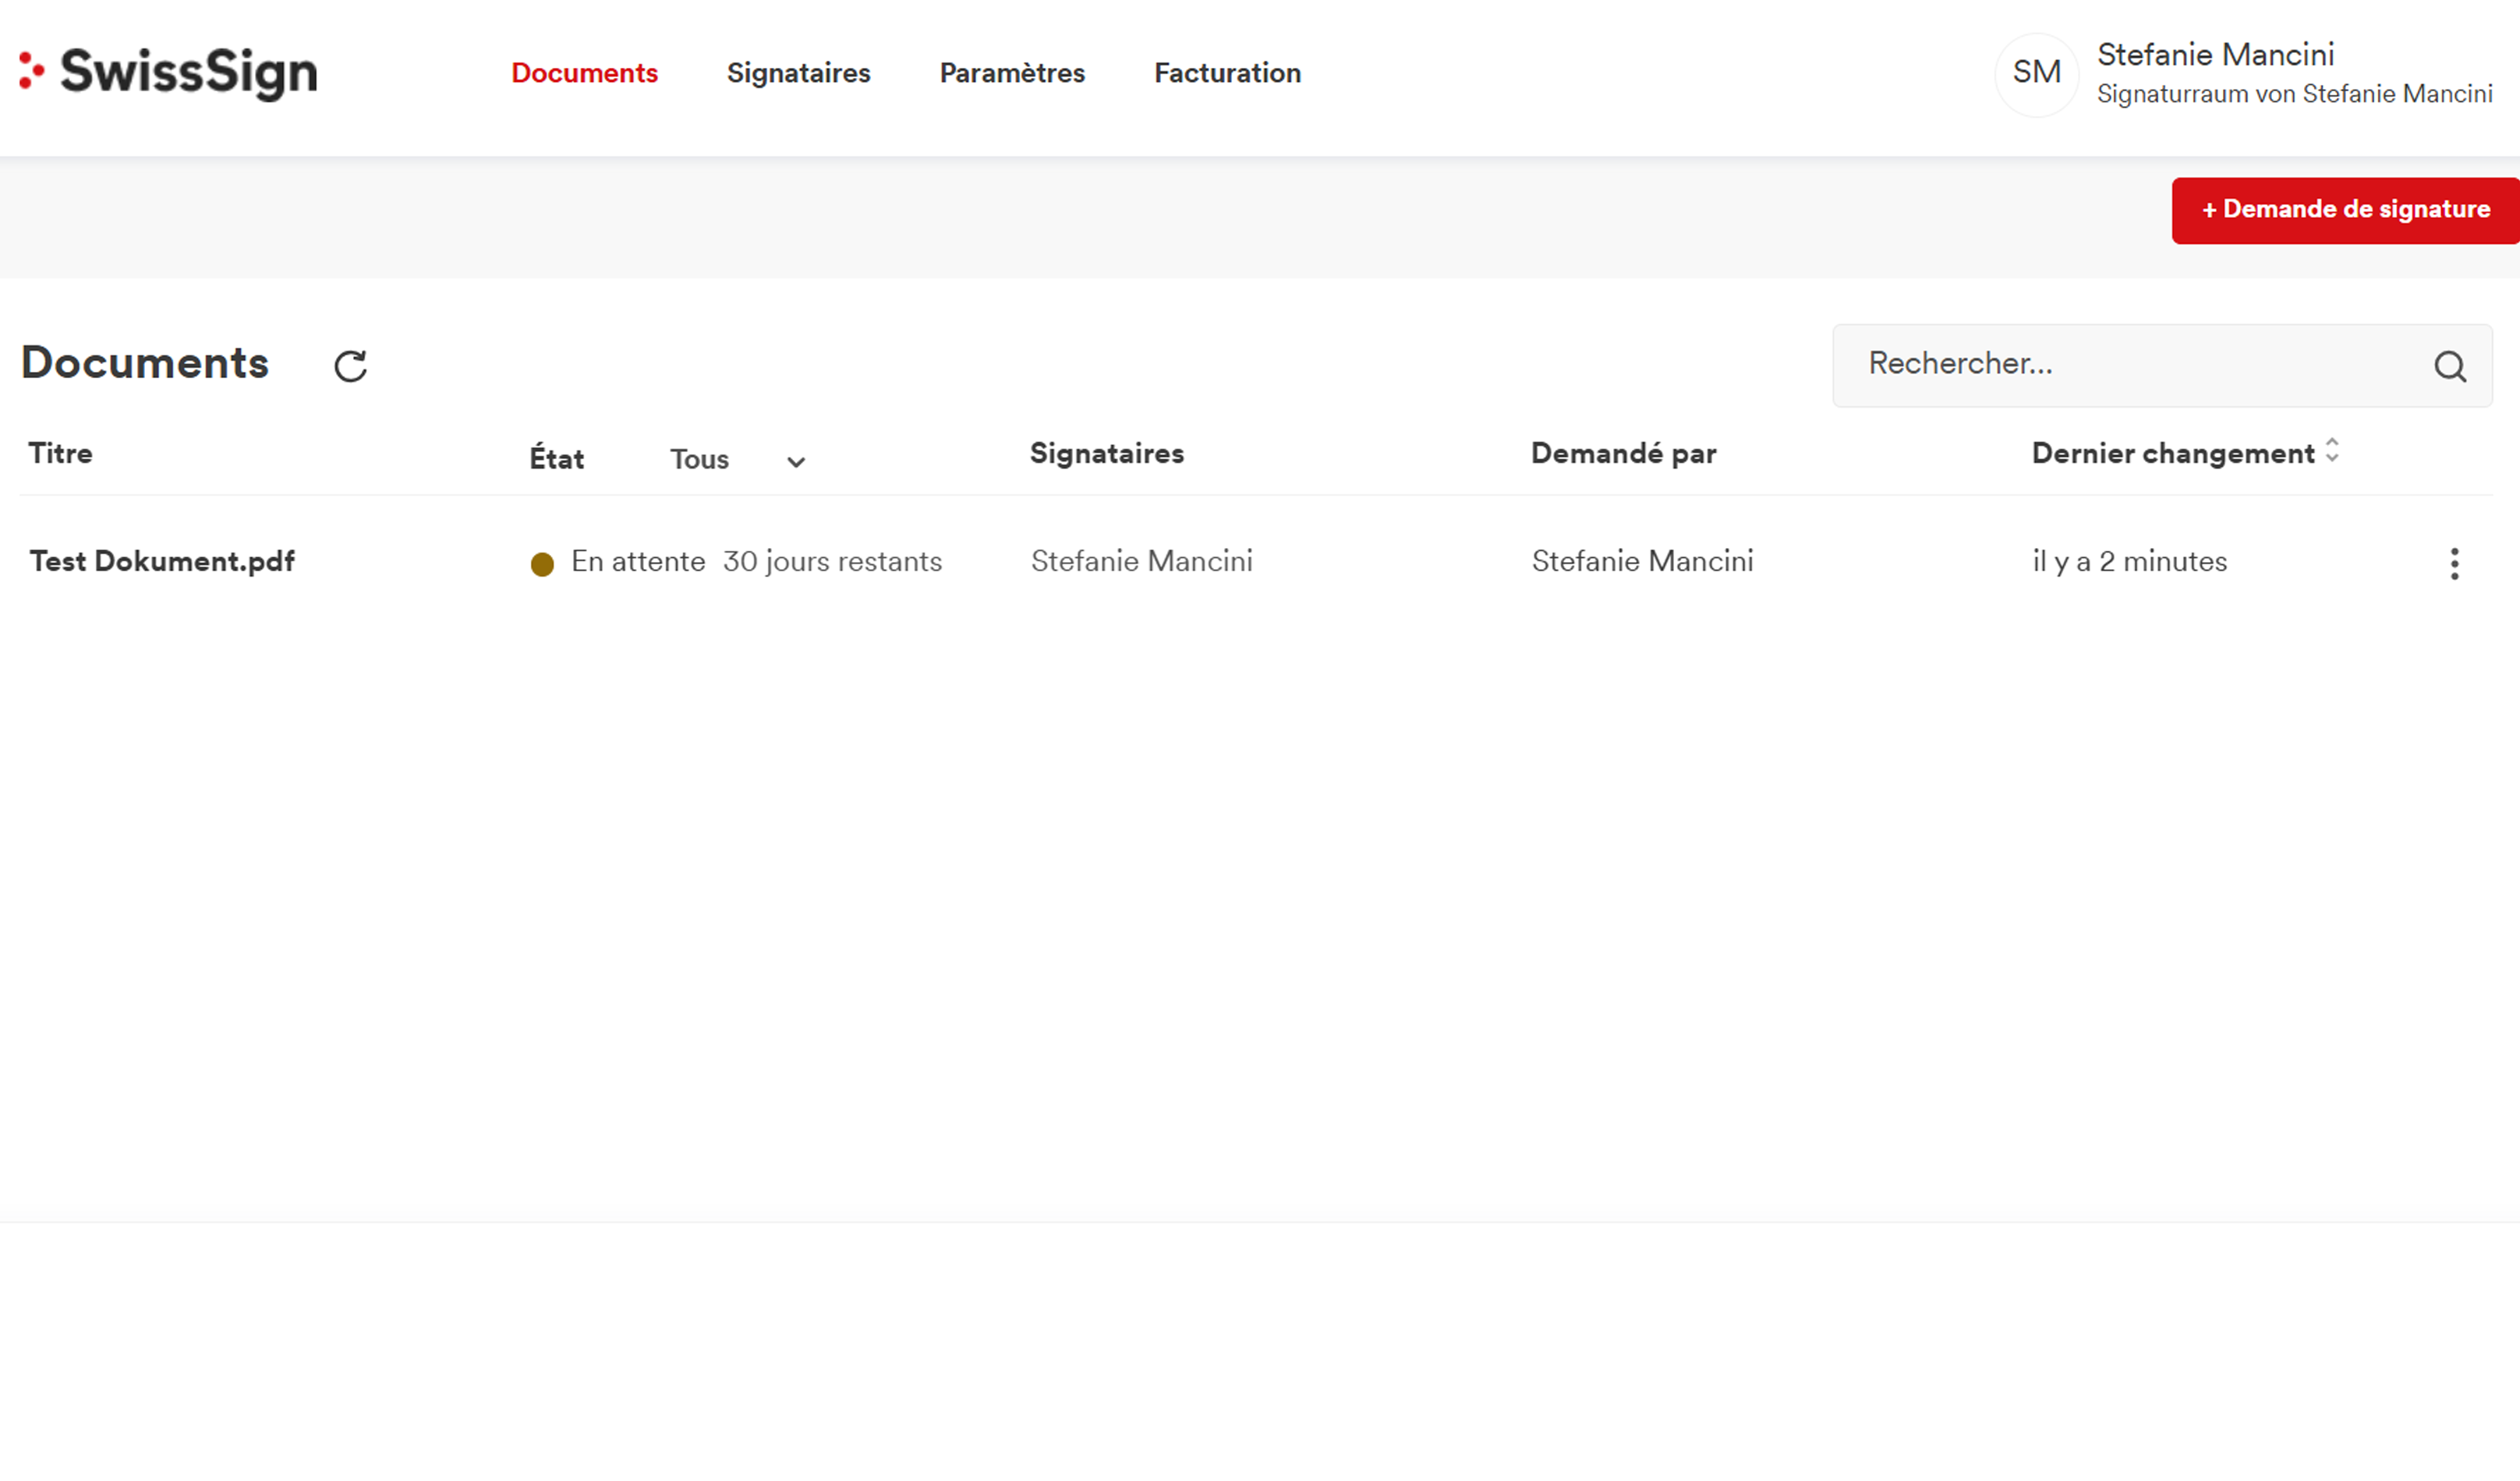Viewport: 2520px width, 1481px height.
Task: Expand the État filter dropdown chevron
Action: (x=796, y=462)
